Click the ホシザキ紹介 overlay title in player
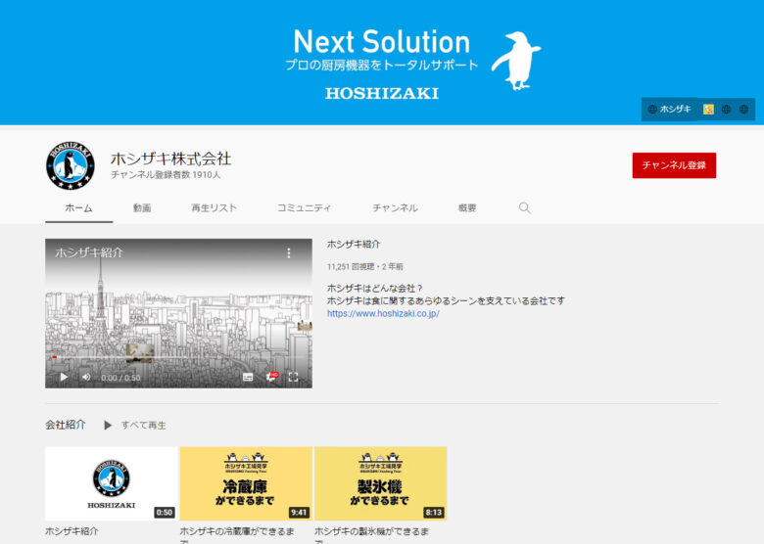764x544 pixels. 89,252
